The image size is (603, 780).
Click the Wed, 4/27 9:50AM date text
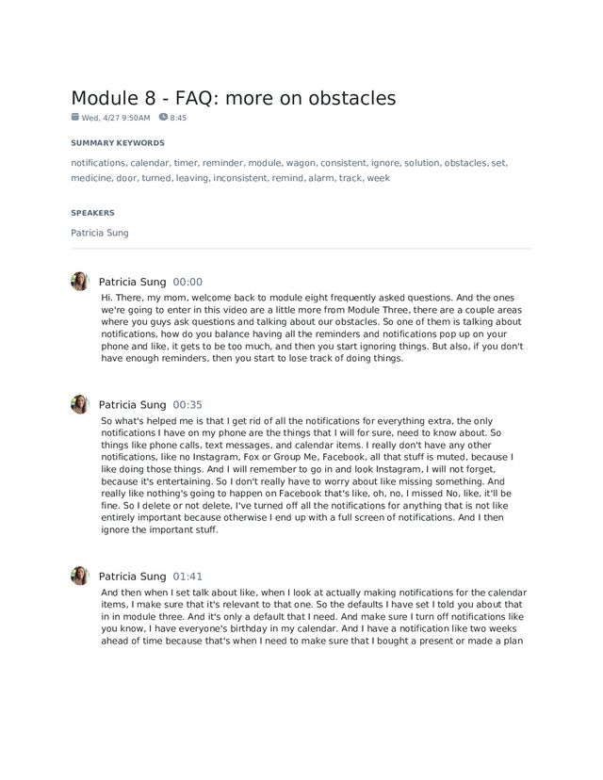tap(116, 118)
